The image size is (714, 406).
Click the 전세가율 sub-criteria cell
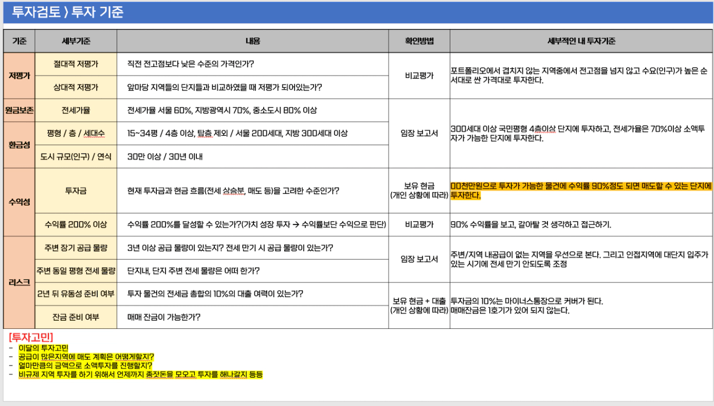pos(76,110)
